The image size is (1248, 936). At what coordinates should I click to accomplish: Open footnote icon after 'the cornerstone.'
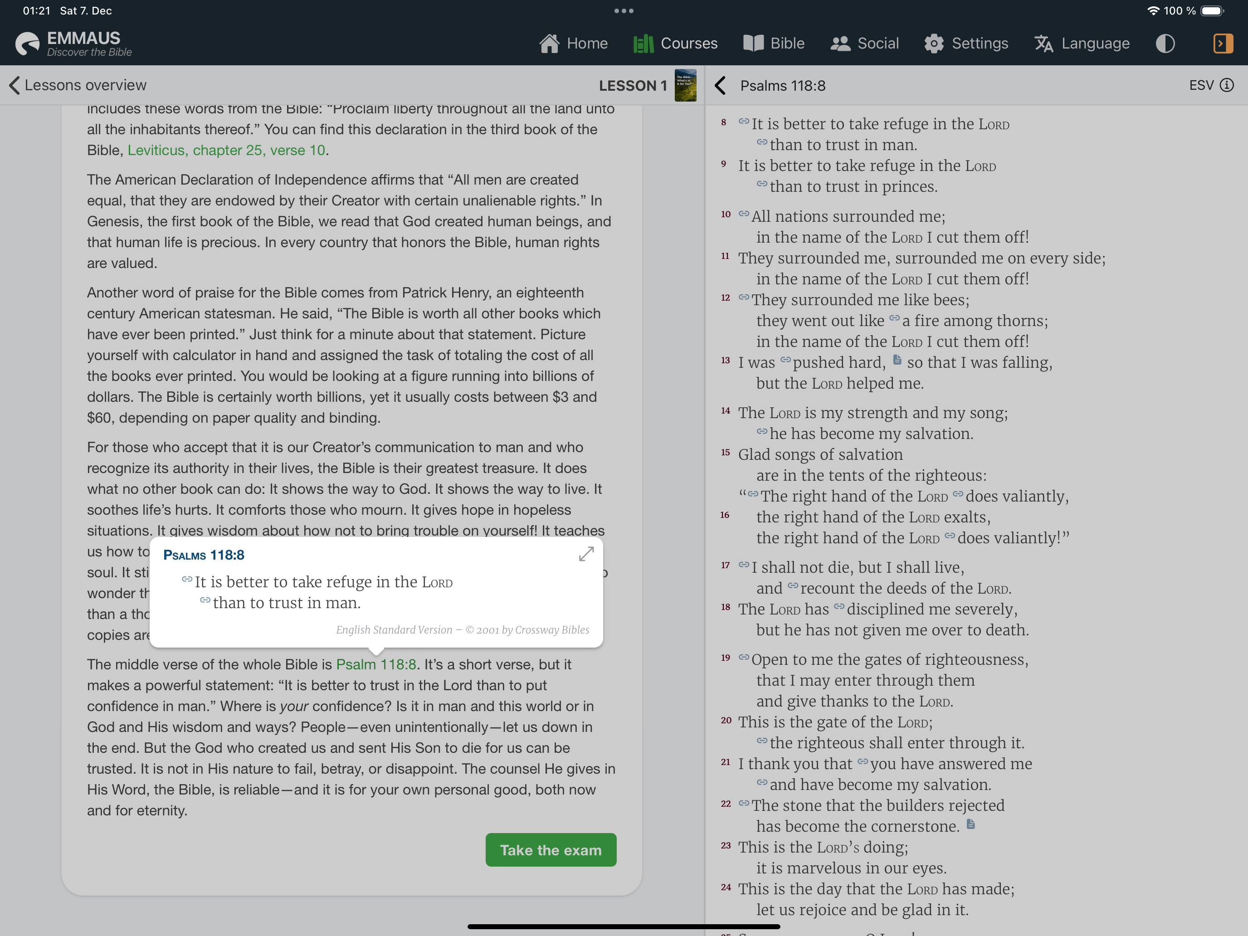[x=970, y=824]
